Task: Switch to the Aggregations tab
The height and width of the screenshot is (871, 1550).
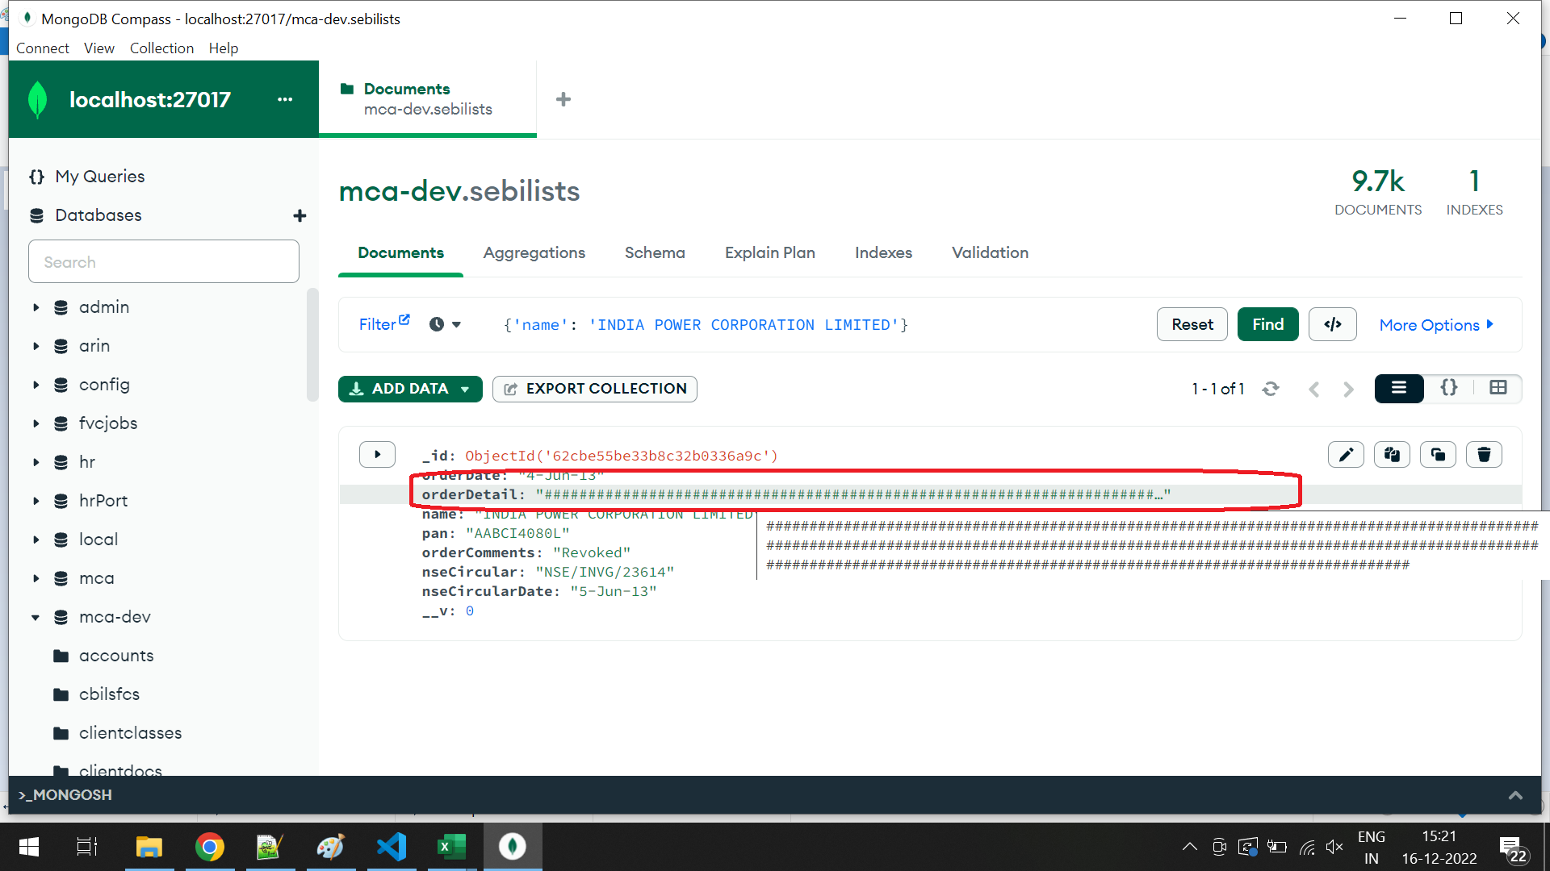Action: click(534, 252)
